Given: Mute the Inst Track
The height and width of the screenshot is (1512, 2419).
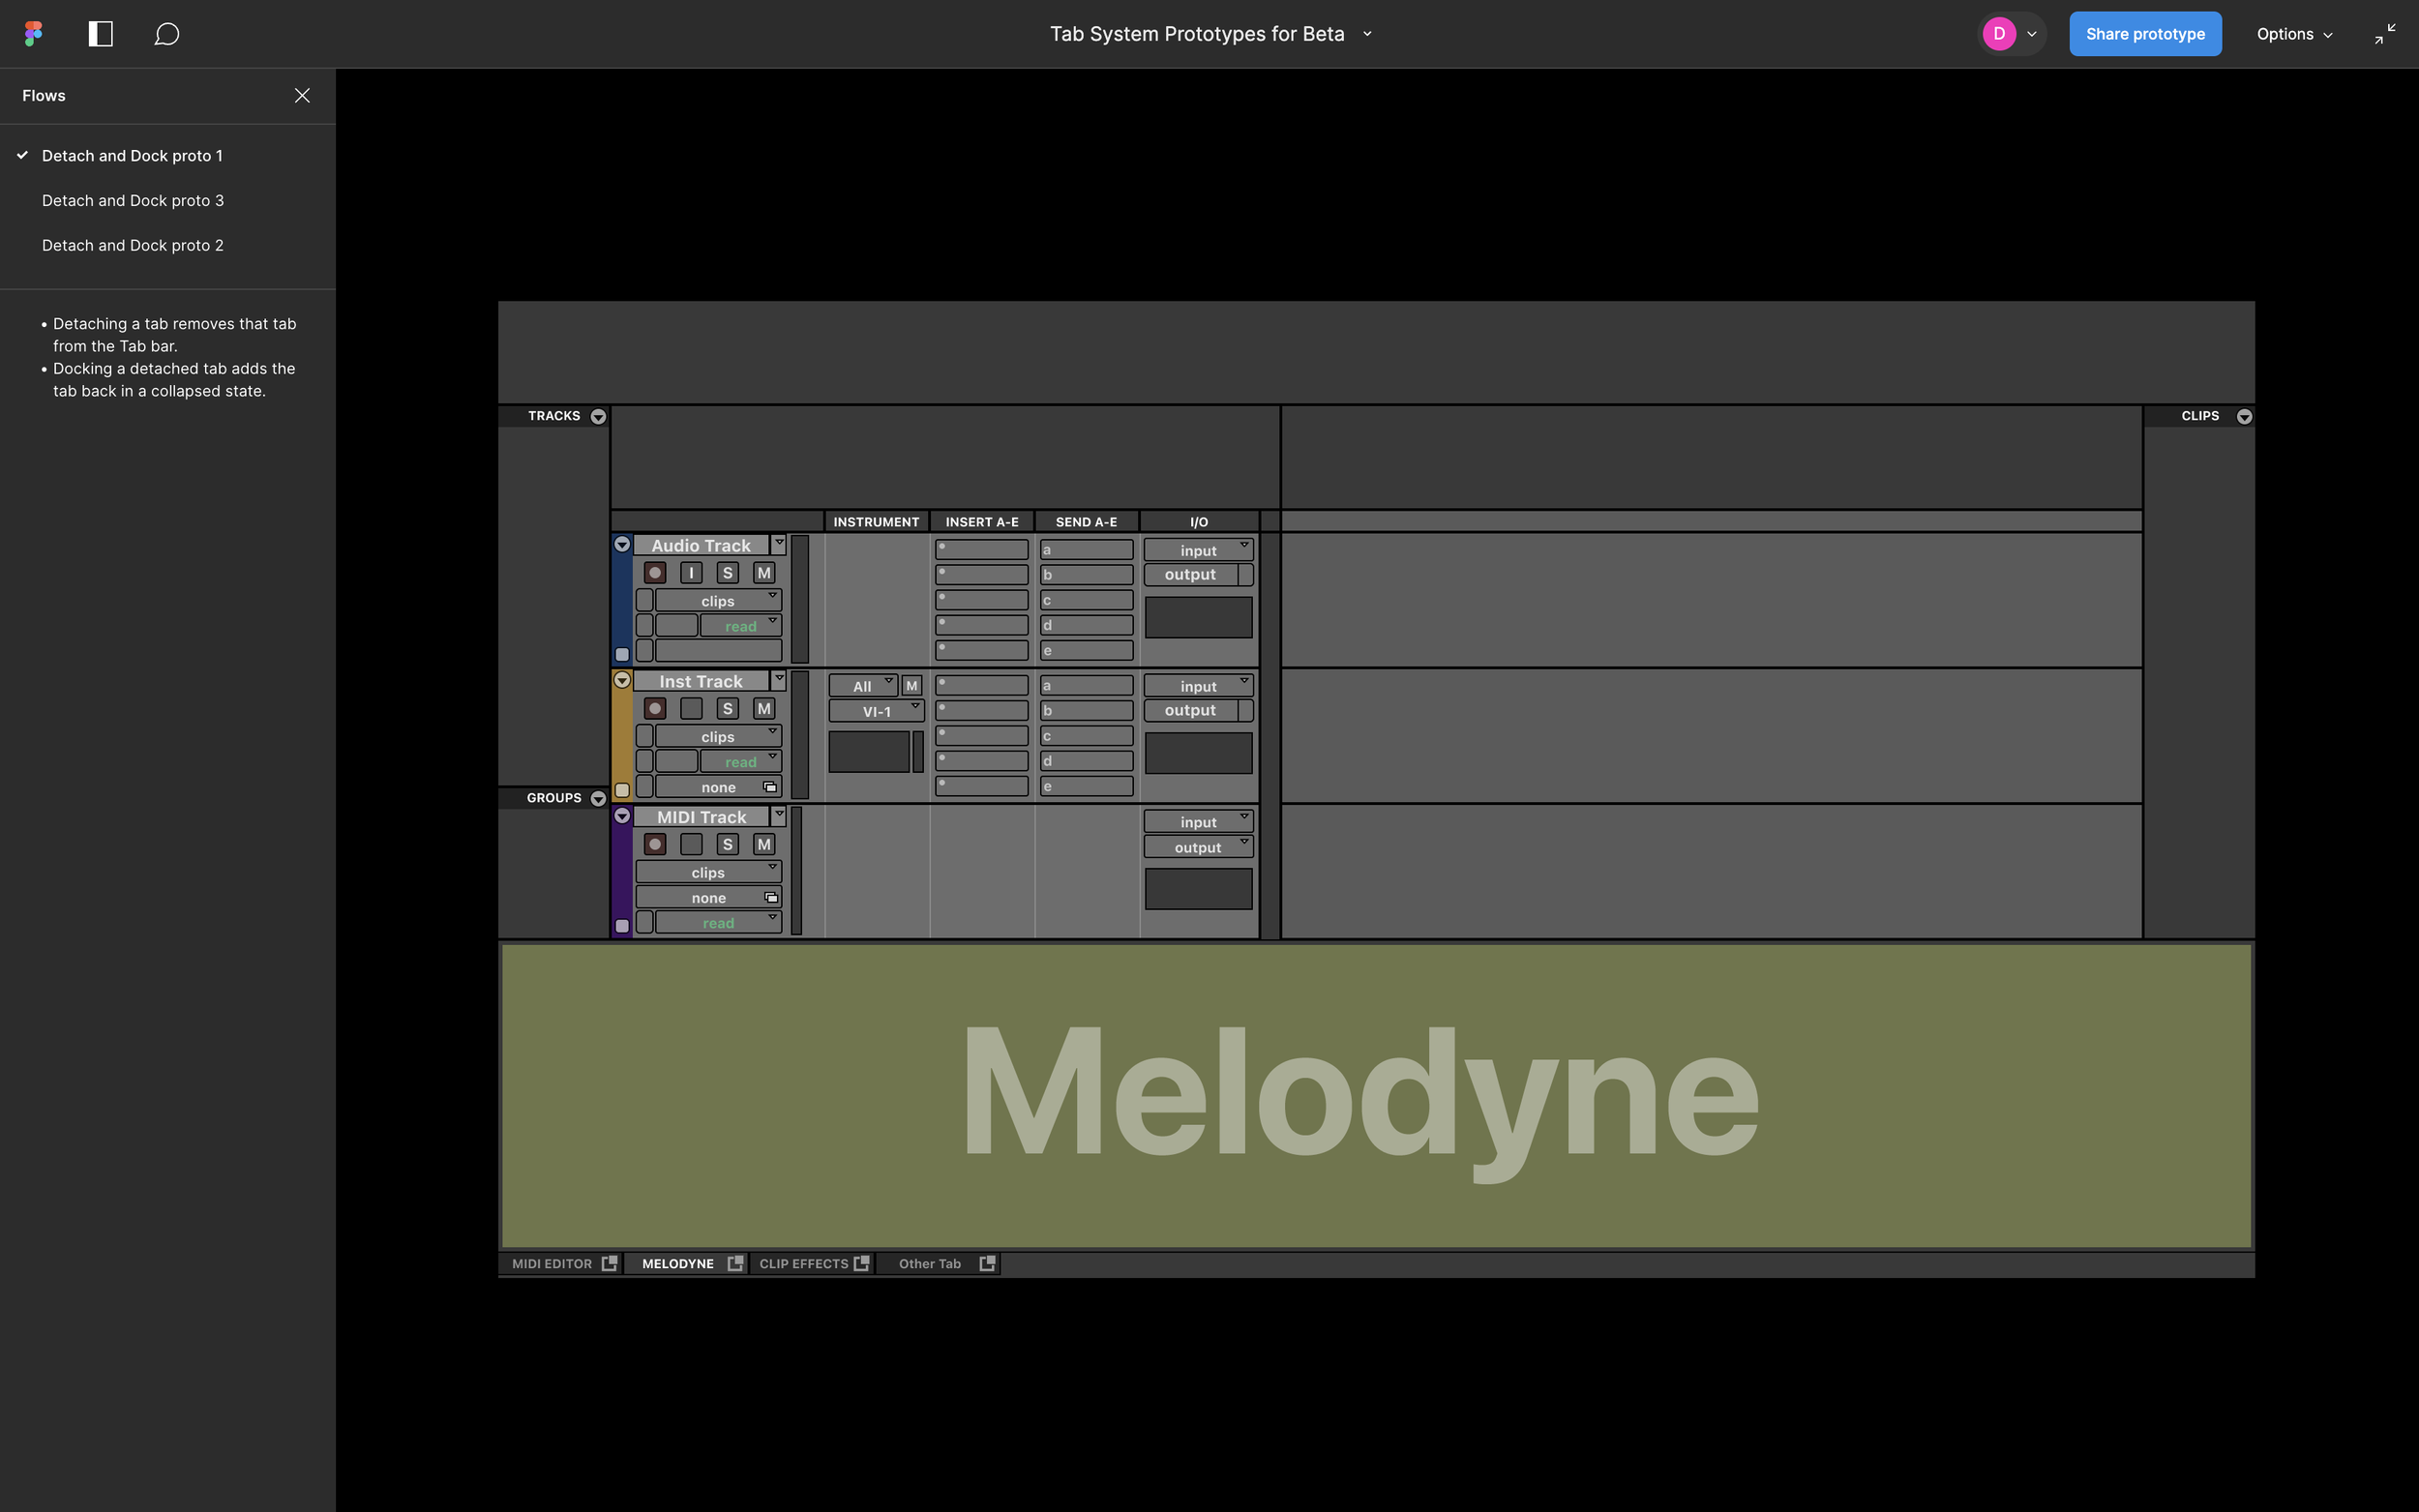Looking at the screenshot, I should click(x=764, y=709).
